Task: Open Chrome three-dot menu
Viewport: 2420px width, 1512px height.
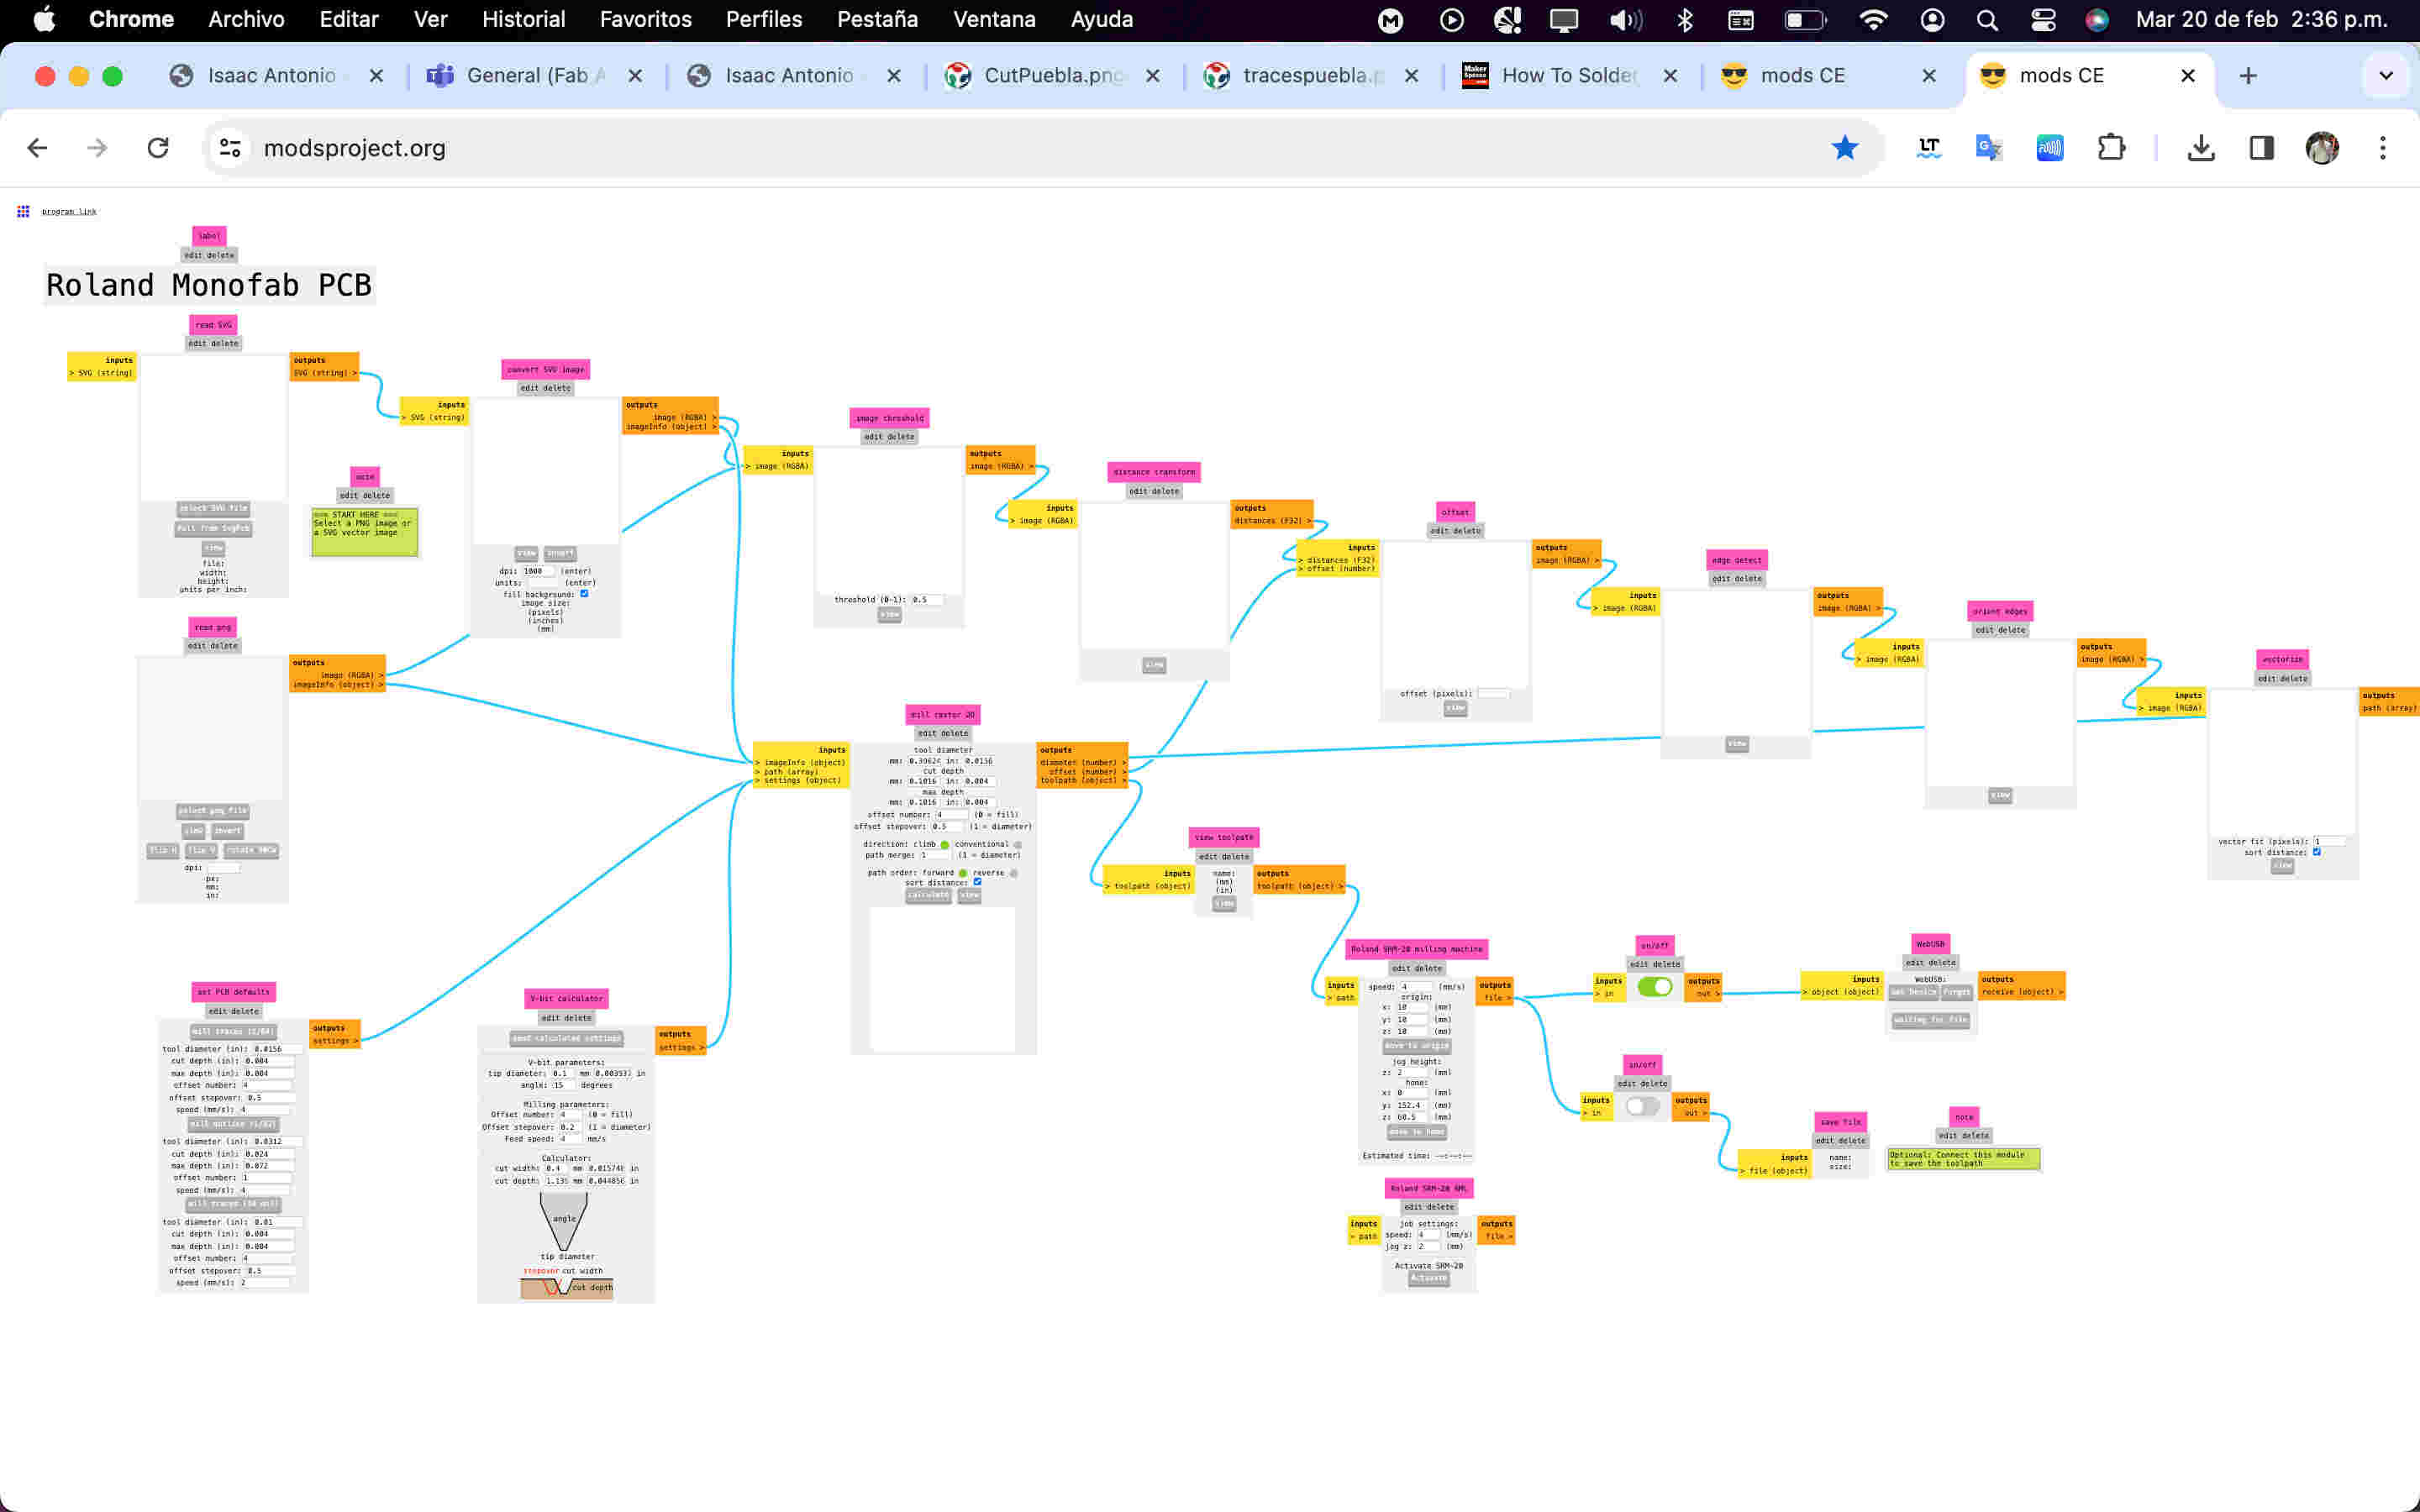Action: 2383,148
